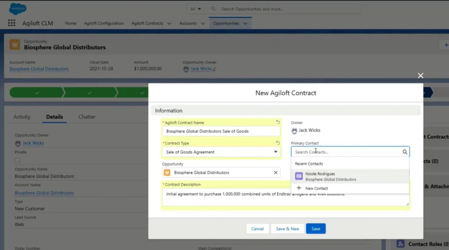Click search icon in Primary Contact field
Viewport: 449px width, 250px height.
click(405, 152)
